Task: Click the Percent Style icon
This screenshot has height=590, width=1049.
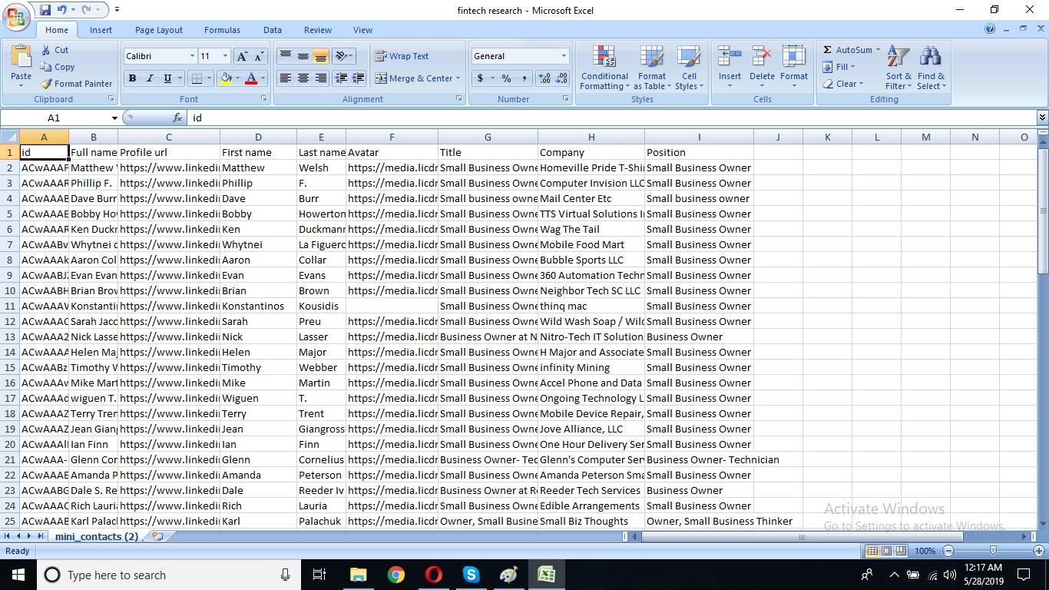Action: 505,78
